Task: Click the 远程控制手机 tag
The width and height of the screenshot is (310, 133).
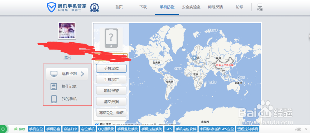Action: coord(247,129)
